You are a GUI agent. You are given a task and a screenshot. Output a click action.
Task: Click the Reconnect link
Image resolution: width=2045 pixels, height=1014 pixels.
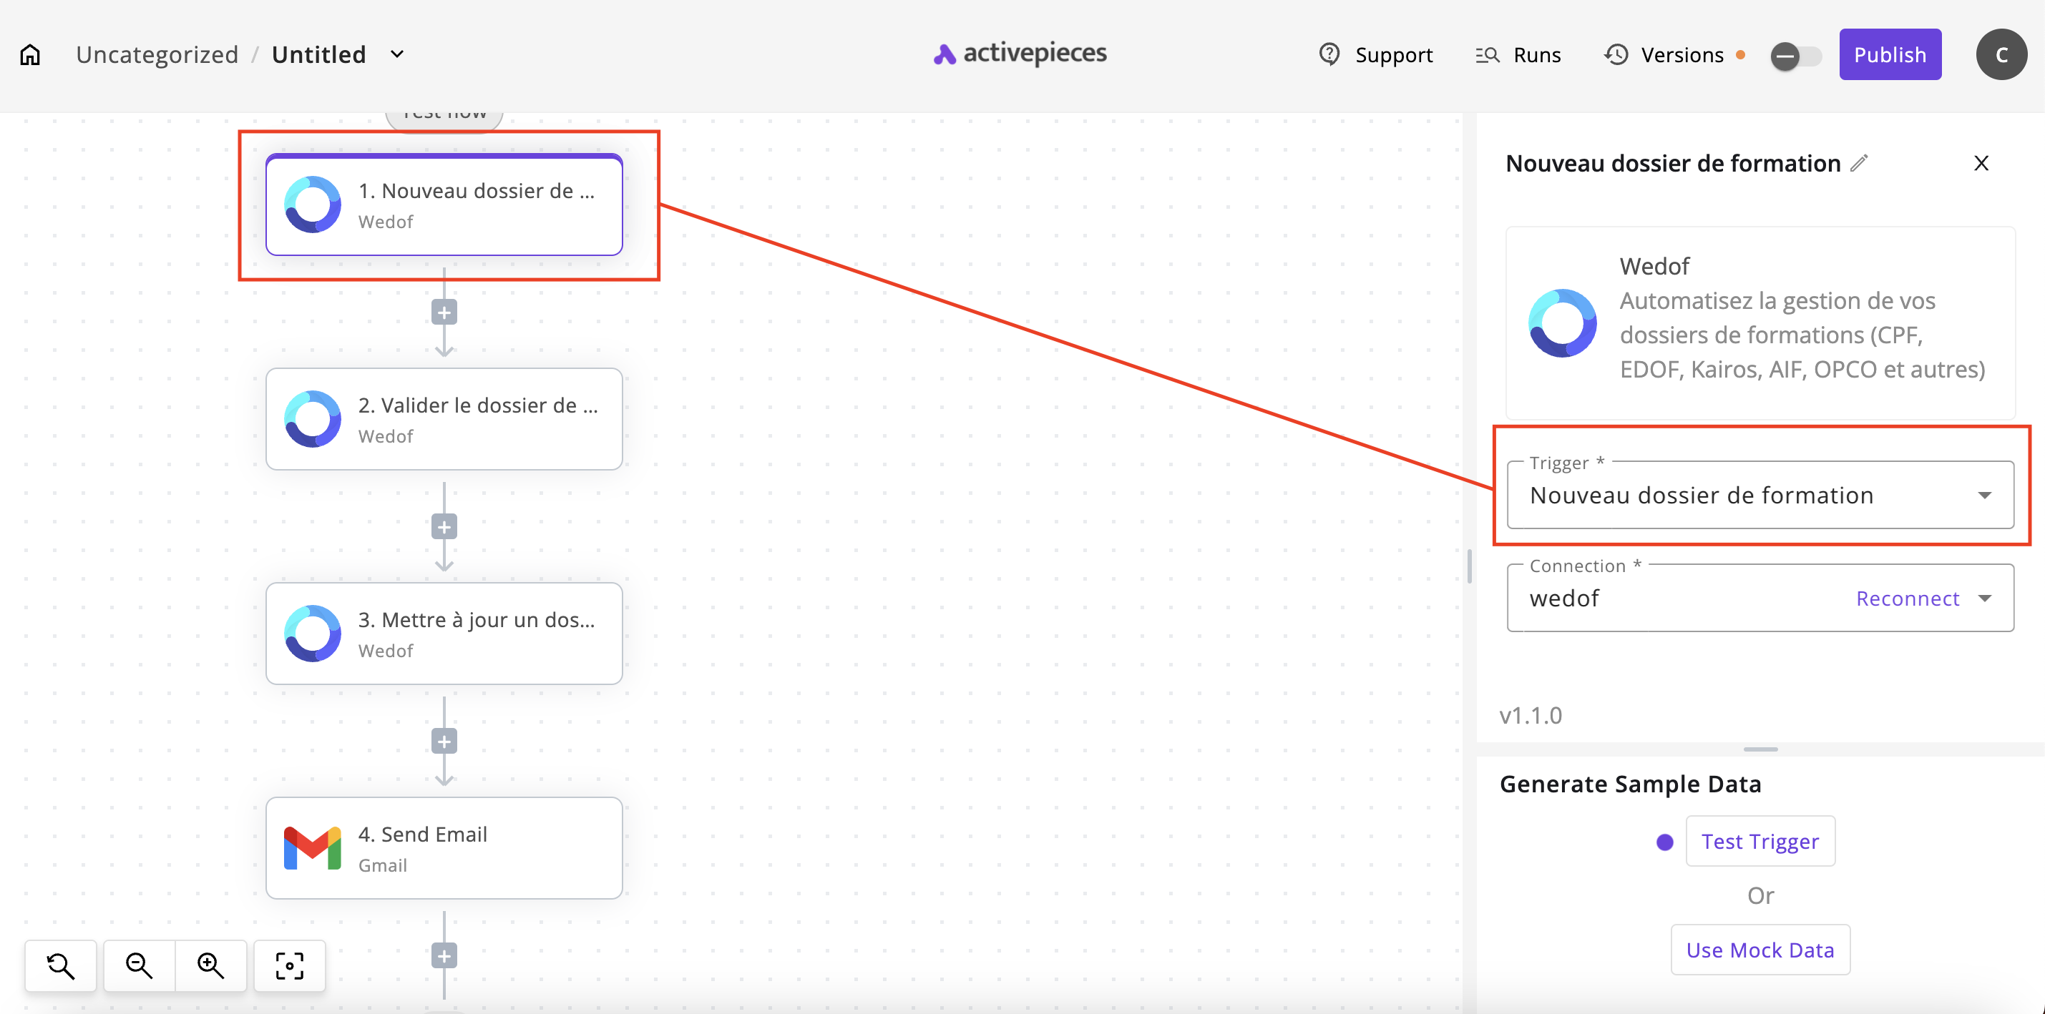click(1907, 599)
